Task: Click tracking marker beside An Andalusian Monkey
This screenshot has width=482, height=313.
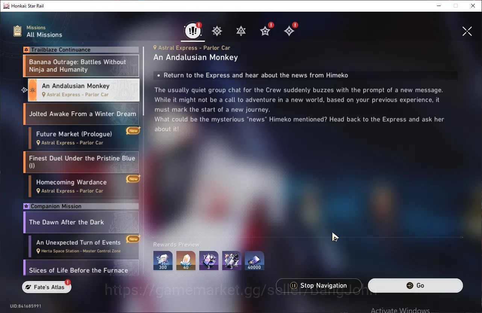Action: [25, 90]
